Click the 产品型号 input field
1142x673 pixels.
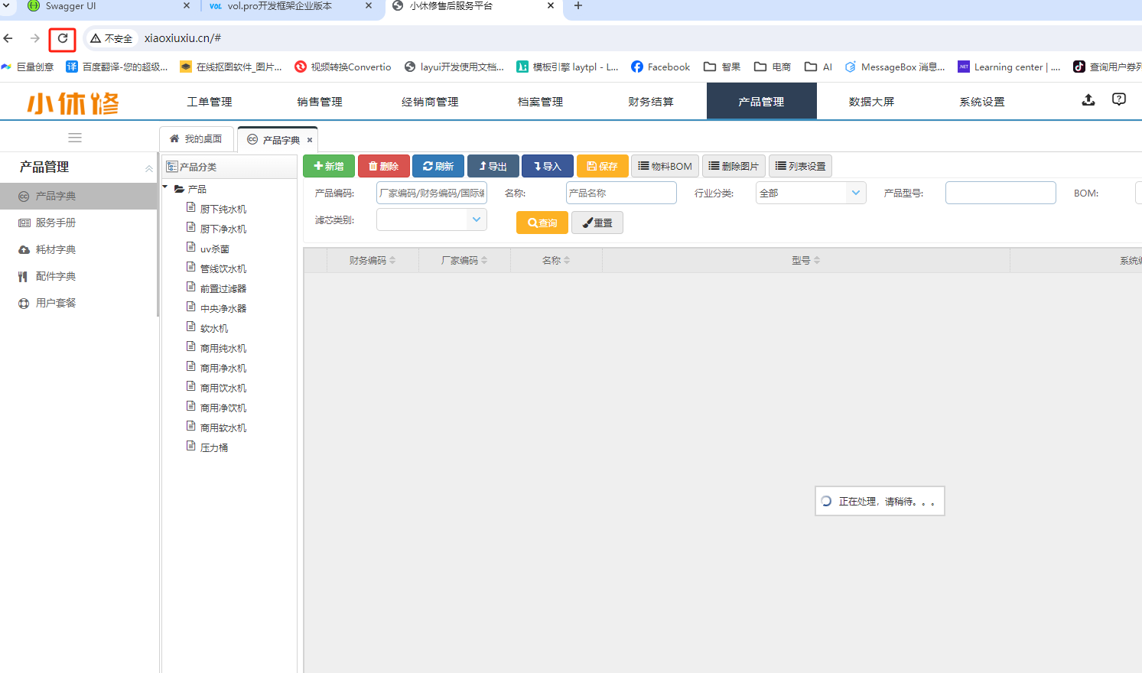pyautogui.click(x=1000, y=193)
